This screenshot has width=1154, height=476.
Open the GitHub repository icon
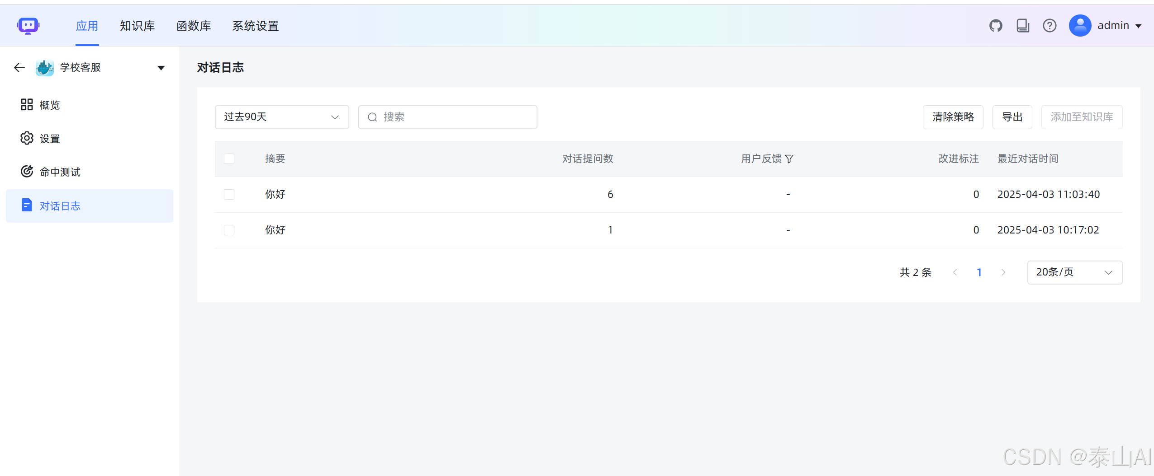(x=996, y=25)
